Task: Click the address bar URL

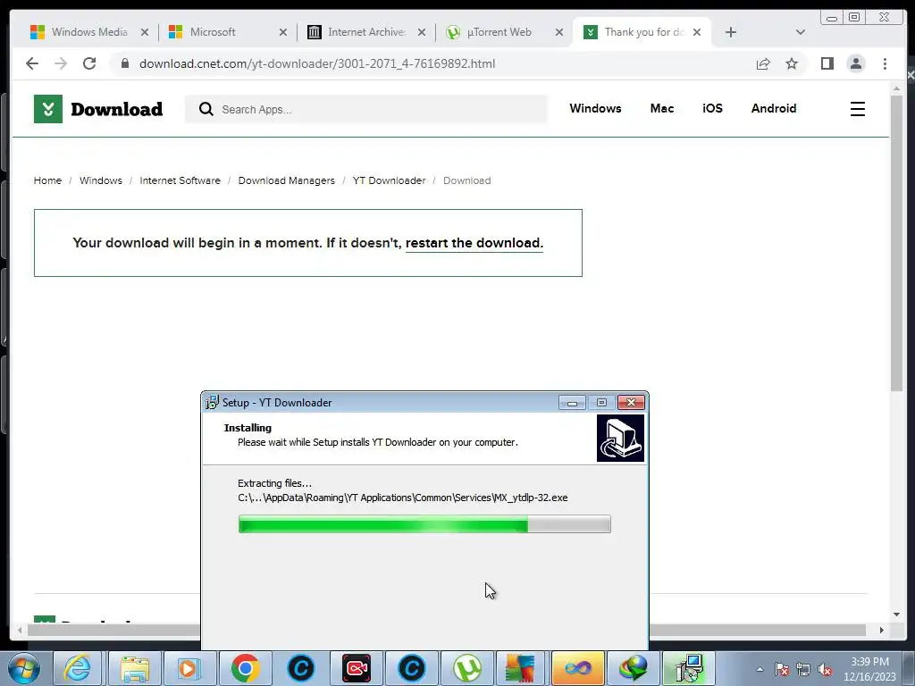Action: (x=317, y=63)
